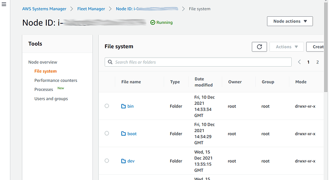Screen dimensions: 329x180
Task: Expand the Actions dropdown menu
Action: click(x=287, y=47)
